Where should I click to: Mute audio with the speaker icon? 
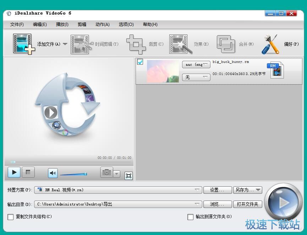point(53,173)
